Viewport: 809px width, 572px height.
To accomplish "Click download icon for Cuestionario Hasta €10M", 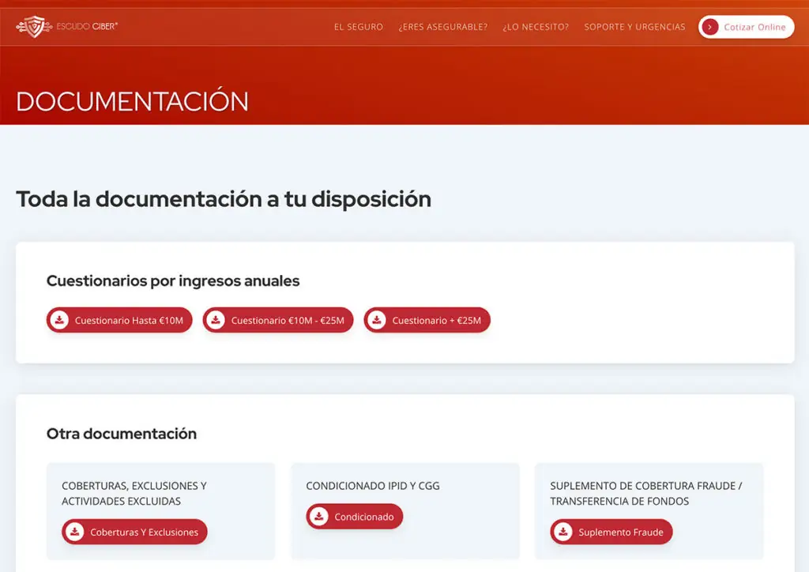I will point(59,320).
